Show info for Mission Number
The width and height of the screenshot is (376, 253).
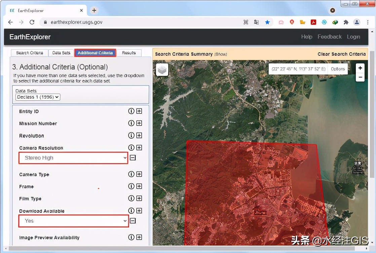pyautogui.click(x=131, y=123)
